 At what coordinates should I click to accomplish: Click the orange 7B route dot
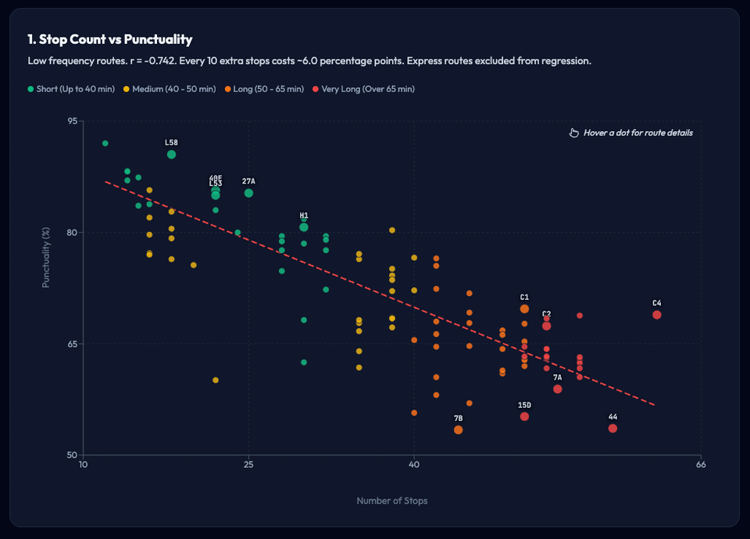point(458,430)
